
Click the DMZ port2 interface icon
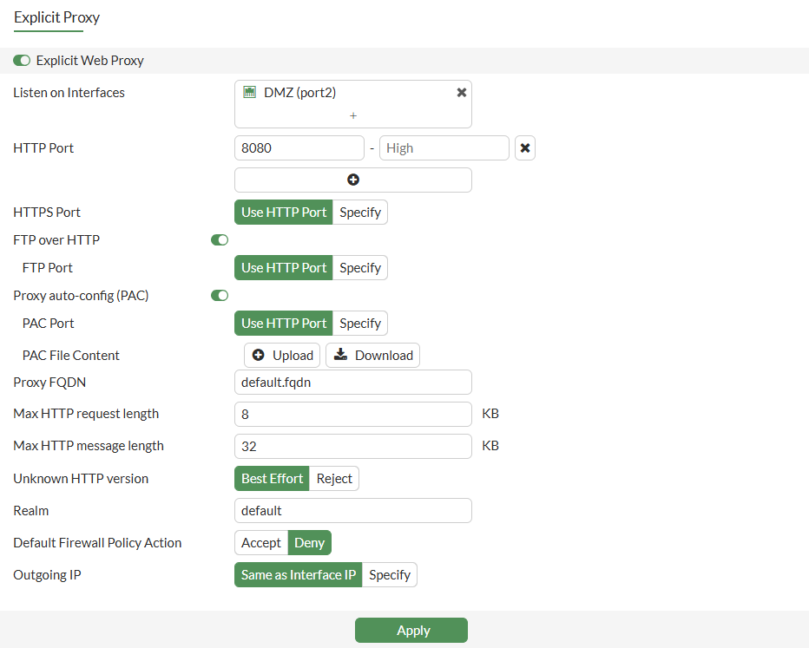(250, 93)
